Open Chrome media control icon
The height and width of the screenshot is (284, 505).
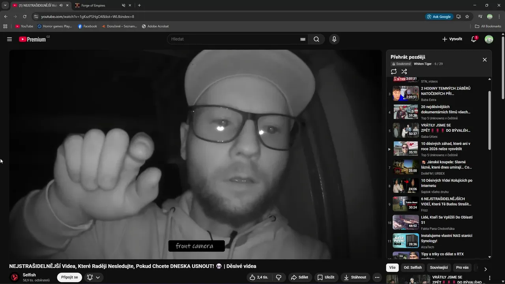[x=480, y=17]
